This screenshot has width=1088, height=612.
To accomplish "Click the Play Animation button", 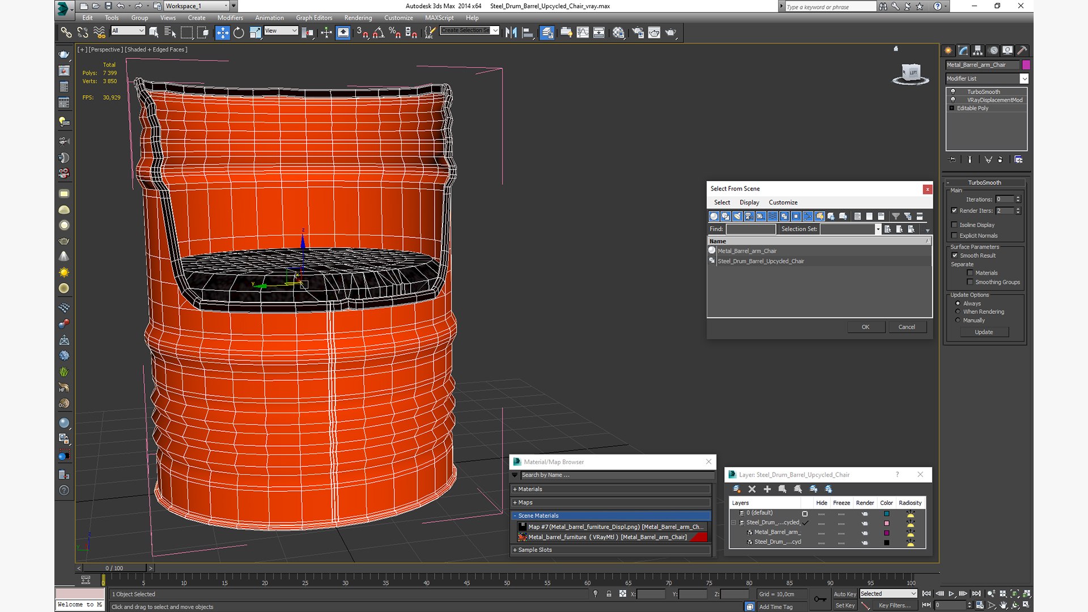I will [951, 593].
